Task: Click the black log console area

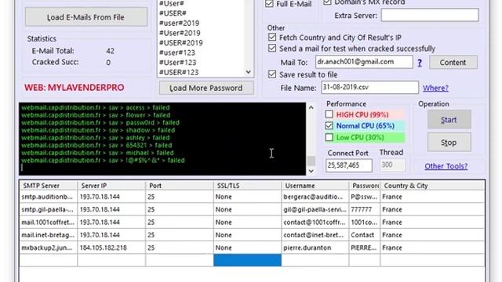Action: coord(162,139)
